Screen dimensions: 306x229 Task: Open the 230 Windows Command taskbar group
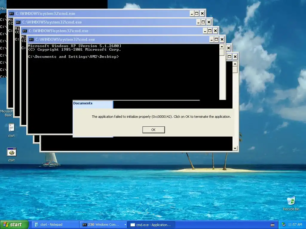102,225
